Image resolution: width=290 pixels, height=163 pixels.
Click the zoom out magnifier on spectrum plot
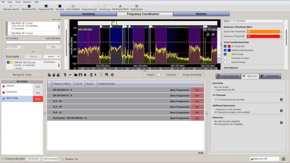click(x=208, y=34)
